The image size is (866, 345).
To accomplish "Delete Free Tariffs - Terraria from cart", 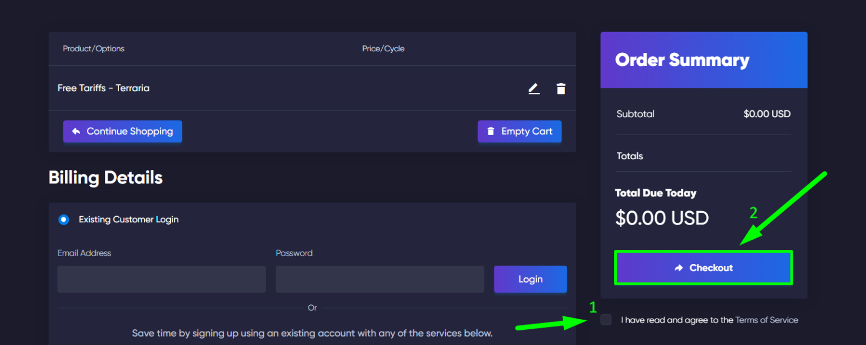I will point(560,89).
